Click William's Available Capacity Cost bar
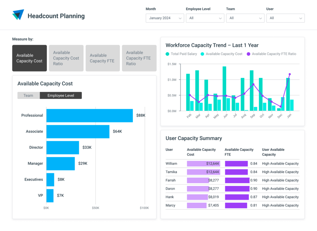The height and width of the screenshot is (231, 317). [x=203, y=164]
